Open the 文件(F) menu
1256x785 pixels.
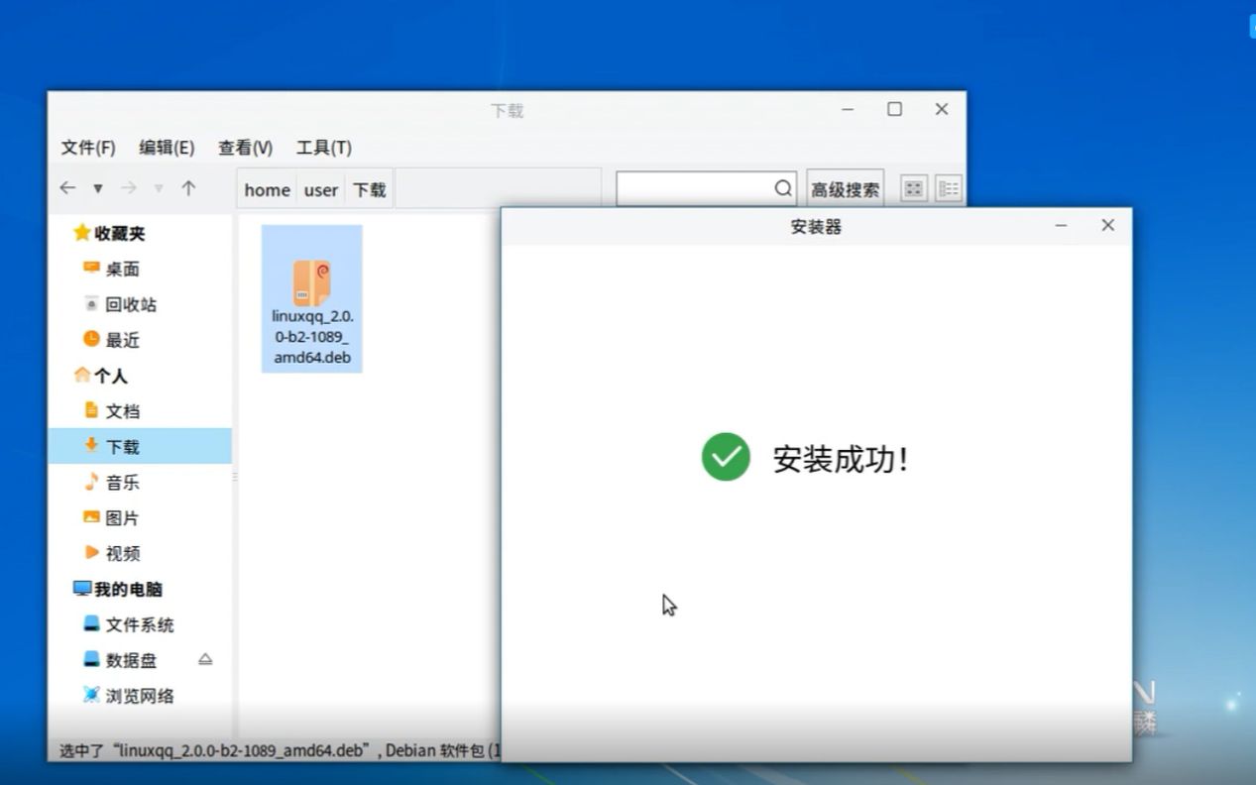(86, 147)
